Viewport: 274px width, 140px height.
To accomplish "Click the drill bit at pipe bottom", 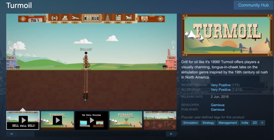I will coord(85,100).
